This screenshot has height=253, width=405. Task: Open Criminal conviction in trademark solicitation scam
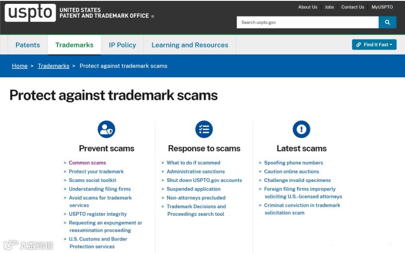(x=302, y=209)
